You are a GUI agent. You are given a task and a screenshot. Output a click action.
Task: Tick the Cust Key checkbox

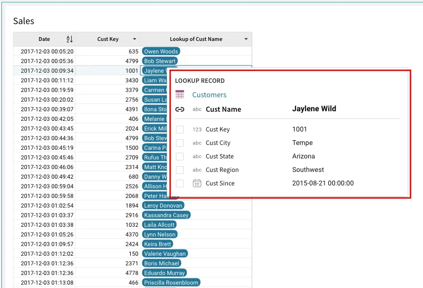pyautogui.click(x=180, y=130)
